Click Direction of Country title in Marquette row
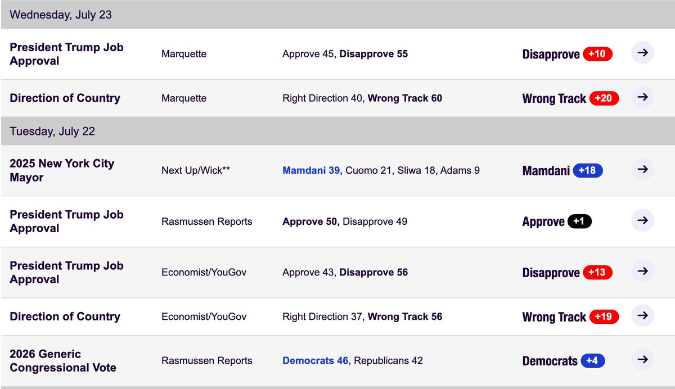The width and height of the screenshot is (675, 389). pos(65,98)
